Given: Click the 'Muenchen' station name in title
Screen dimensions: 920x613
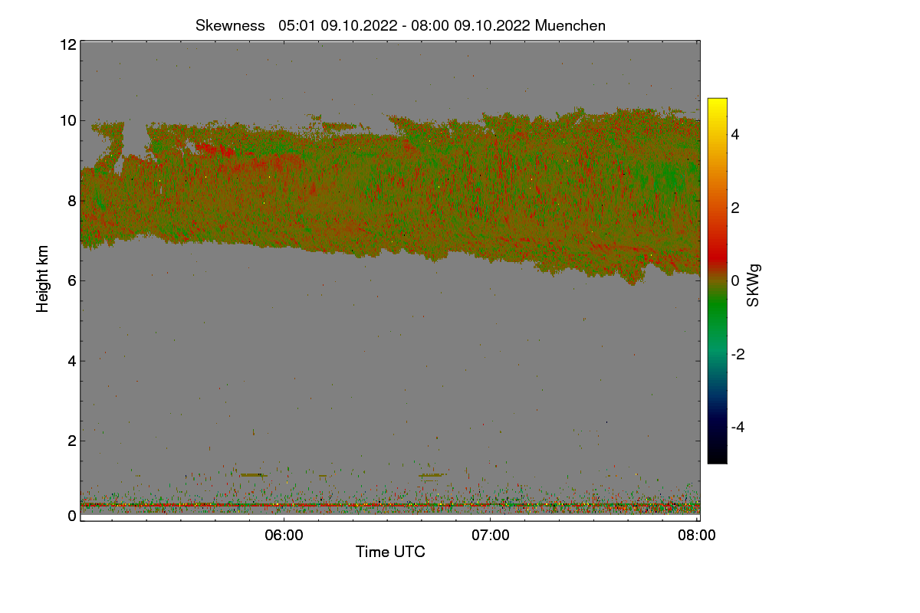Looking at the screenshot, I should 570,25.
